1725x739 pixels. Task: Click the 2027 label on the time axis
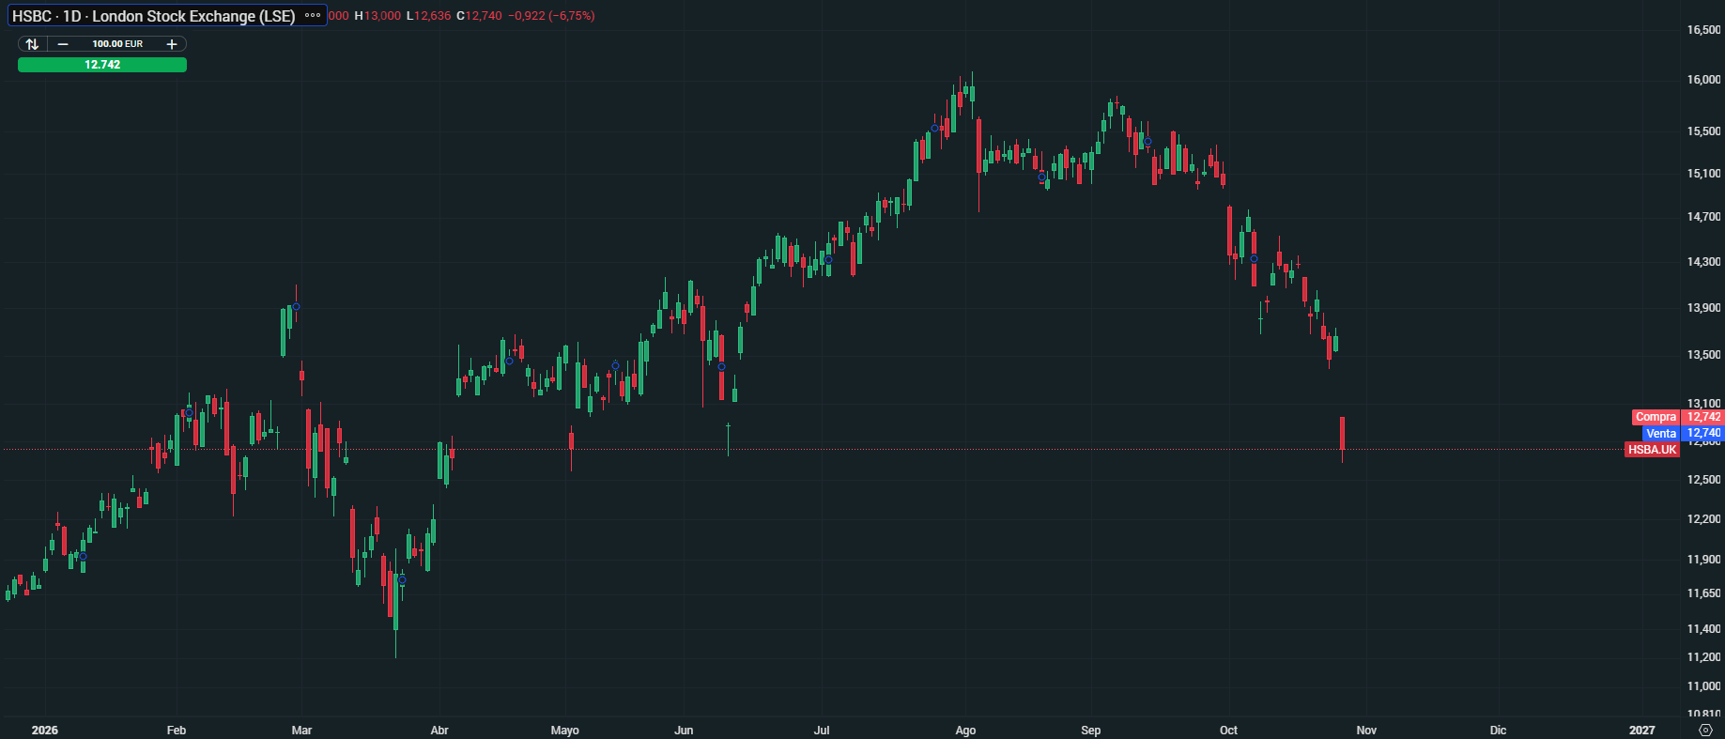point(1642,731)
